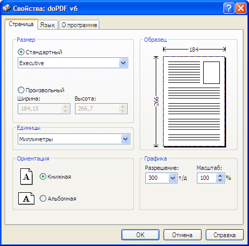The width and height of the screenshot is (249, 246).
Task: Click the Образец group label
Action: [155, 40]
